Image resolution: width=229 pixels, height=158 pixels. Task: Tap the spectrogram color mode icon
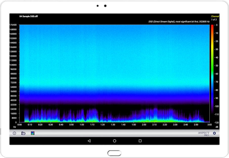tap(33, 133)
